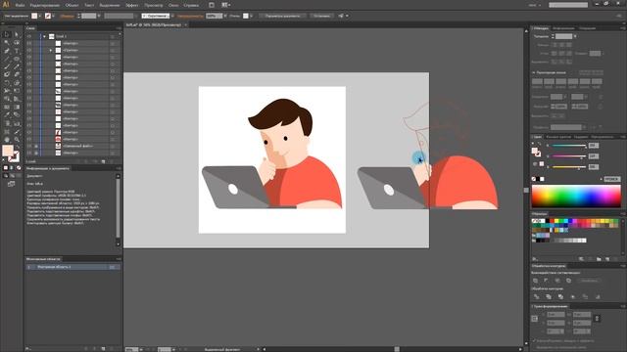The image size is (627, 352).
Task: Choose the Paintbrush tool
Action: tap(7, 66)
